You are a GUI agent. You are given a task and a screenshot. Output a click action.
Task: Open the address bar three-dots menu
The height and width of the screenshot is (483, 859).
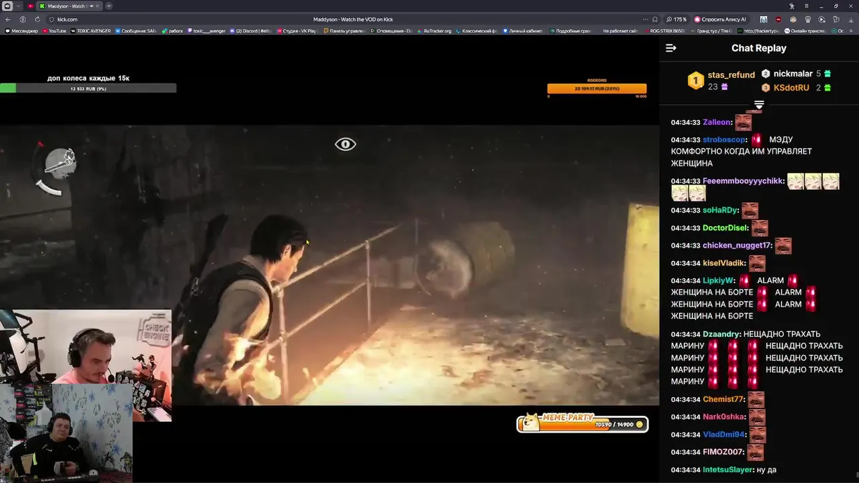pyautogui.click(x=646, y=19)
